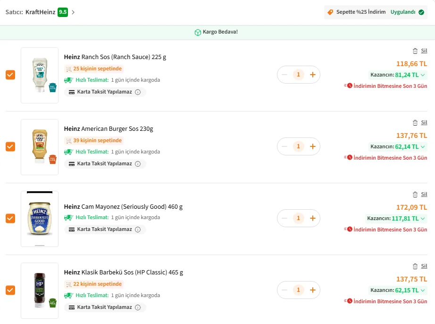435x324 pixels.
Task: Open the American Burger Sos product thumbnail
Action: pyautogui.click(x=40, y=147)
